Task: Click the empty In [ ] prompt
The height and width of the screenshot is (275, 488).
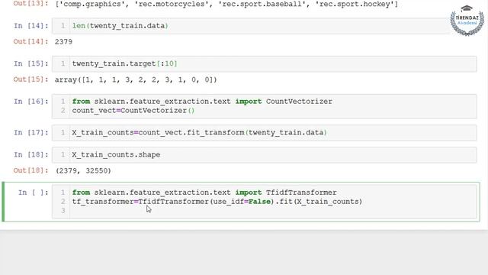Action: [x=33, y=192]
